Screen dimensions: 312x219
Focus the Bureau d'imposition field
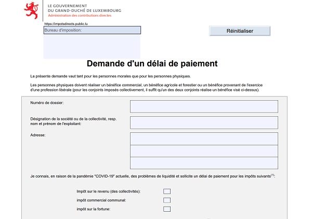click(x=92, y=30)
